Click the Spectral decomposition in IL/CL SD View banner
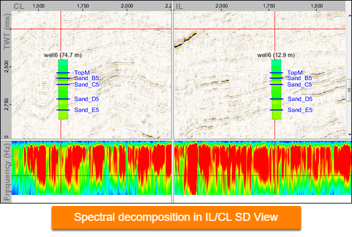 [x=176, y=217]
